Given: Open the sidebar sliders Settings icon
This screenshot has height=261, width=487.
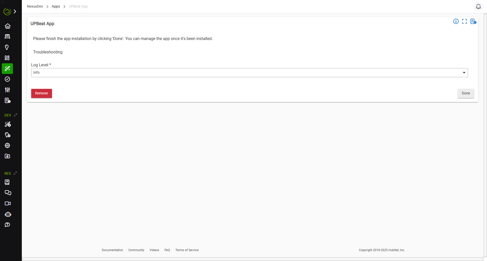Looking at the screenshot, I should [x=7, y=90].
